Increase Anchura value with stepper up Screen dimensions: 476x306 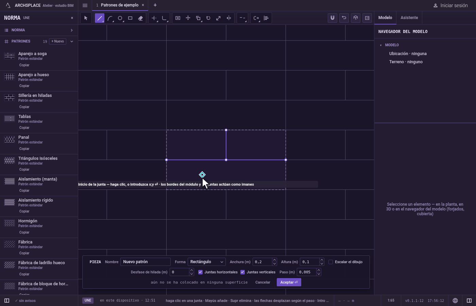click(x=274, y=260)
